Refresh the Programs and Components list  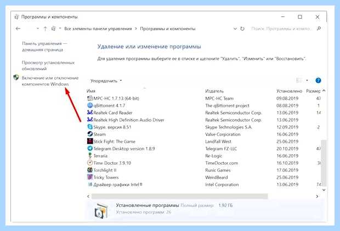(x=242, y=29)
